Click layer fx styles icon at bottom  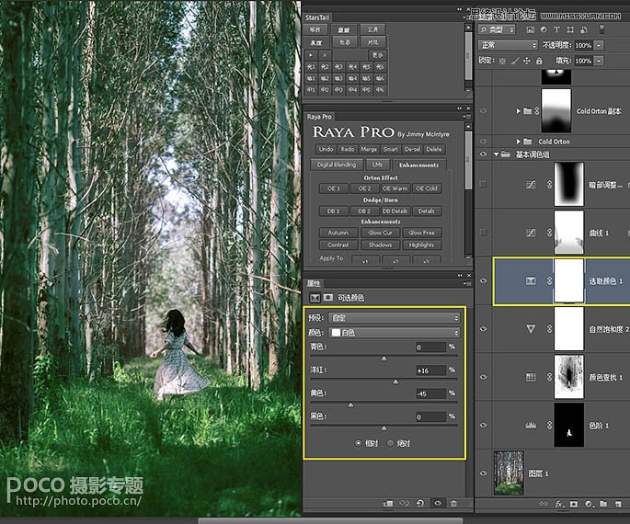point(559,504)
